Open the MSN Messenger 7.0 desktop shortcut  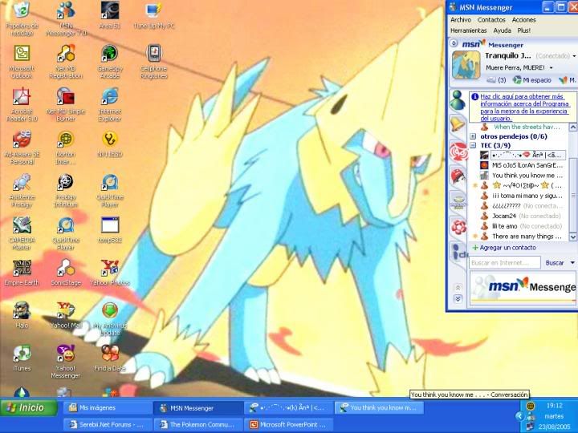[66, 18]
